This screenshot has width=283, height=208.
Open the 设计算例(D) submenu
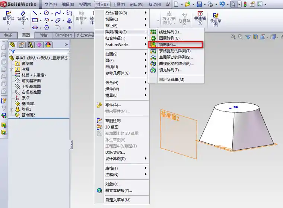[126, 159]
